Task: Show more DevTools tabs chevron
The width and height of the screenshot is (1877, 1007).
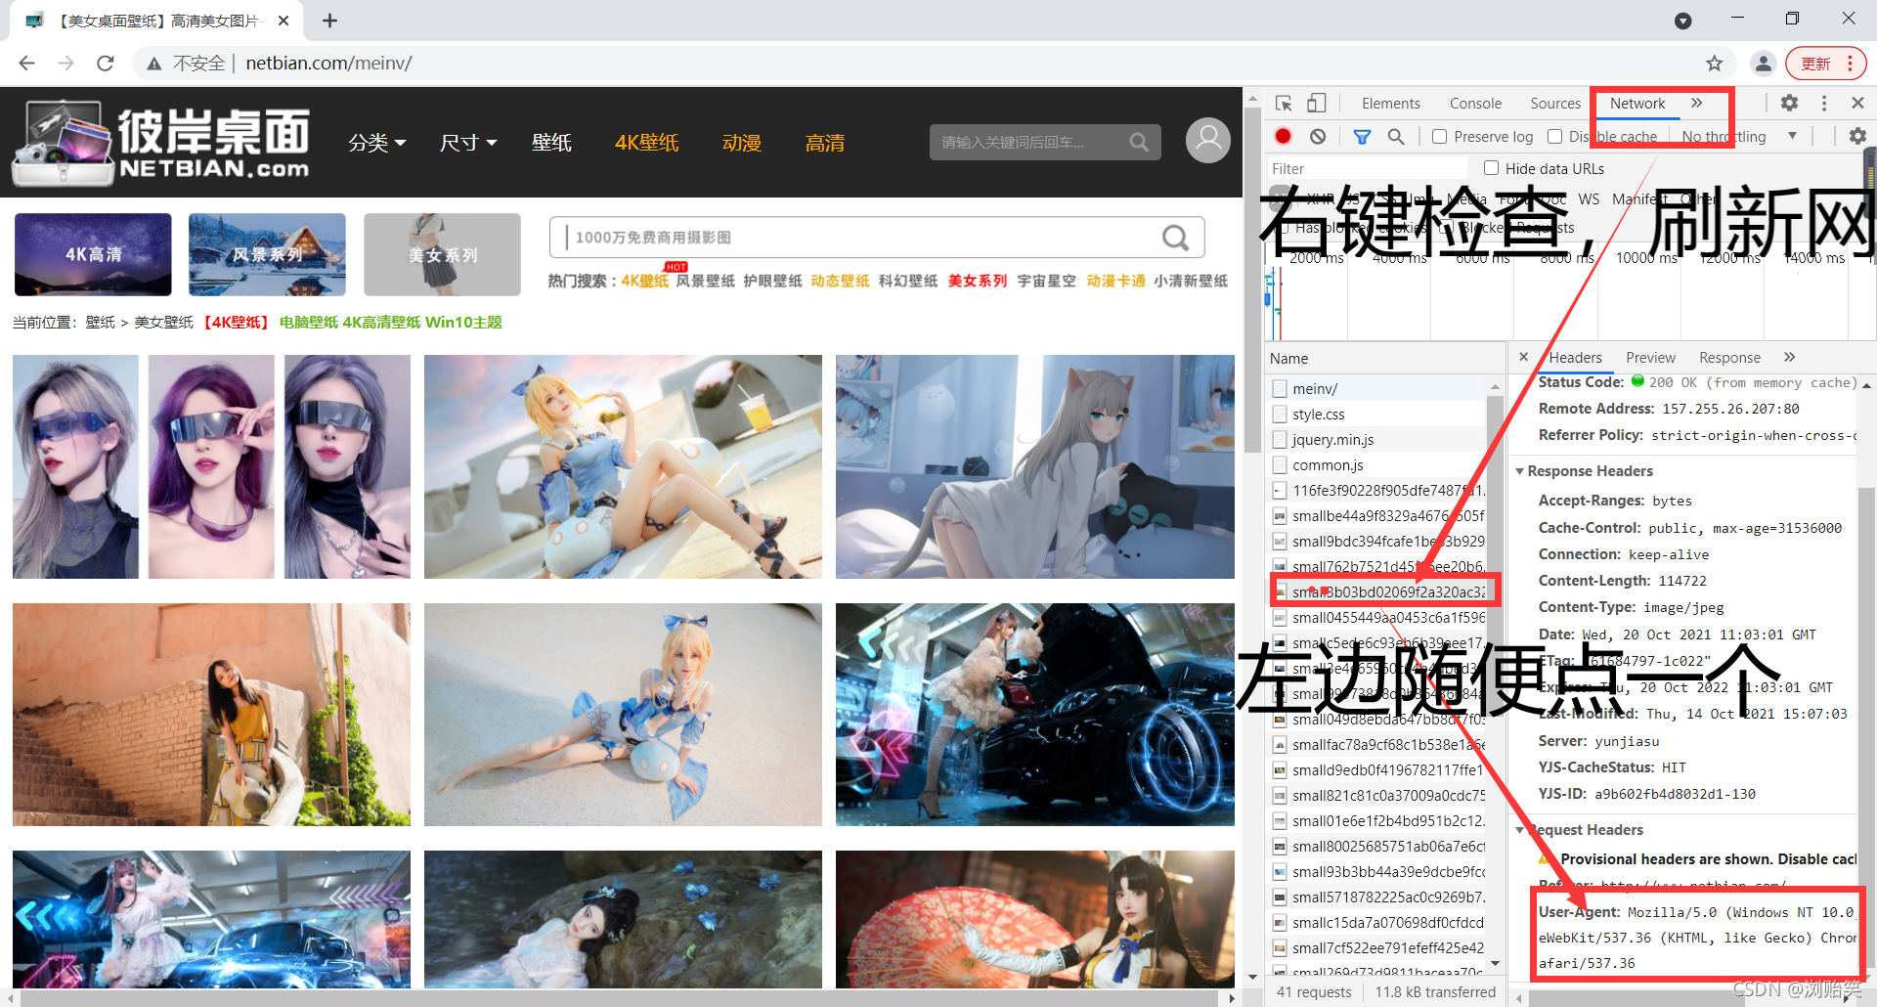Action: point(1697,103)
